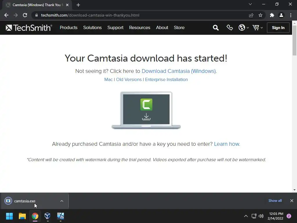Open the Store menu
The height and width of the screenshot is (223, 297).
click(x=179, y=28)
